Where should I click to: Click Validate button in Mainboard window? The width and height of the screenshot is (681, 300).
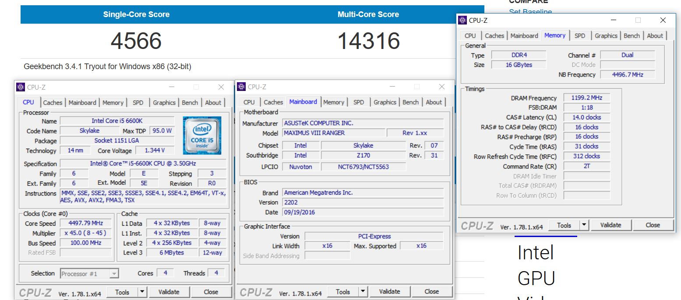(x=390, y=292)
